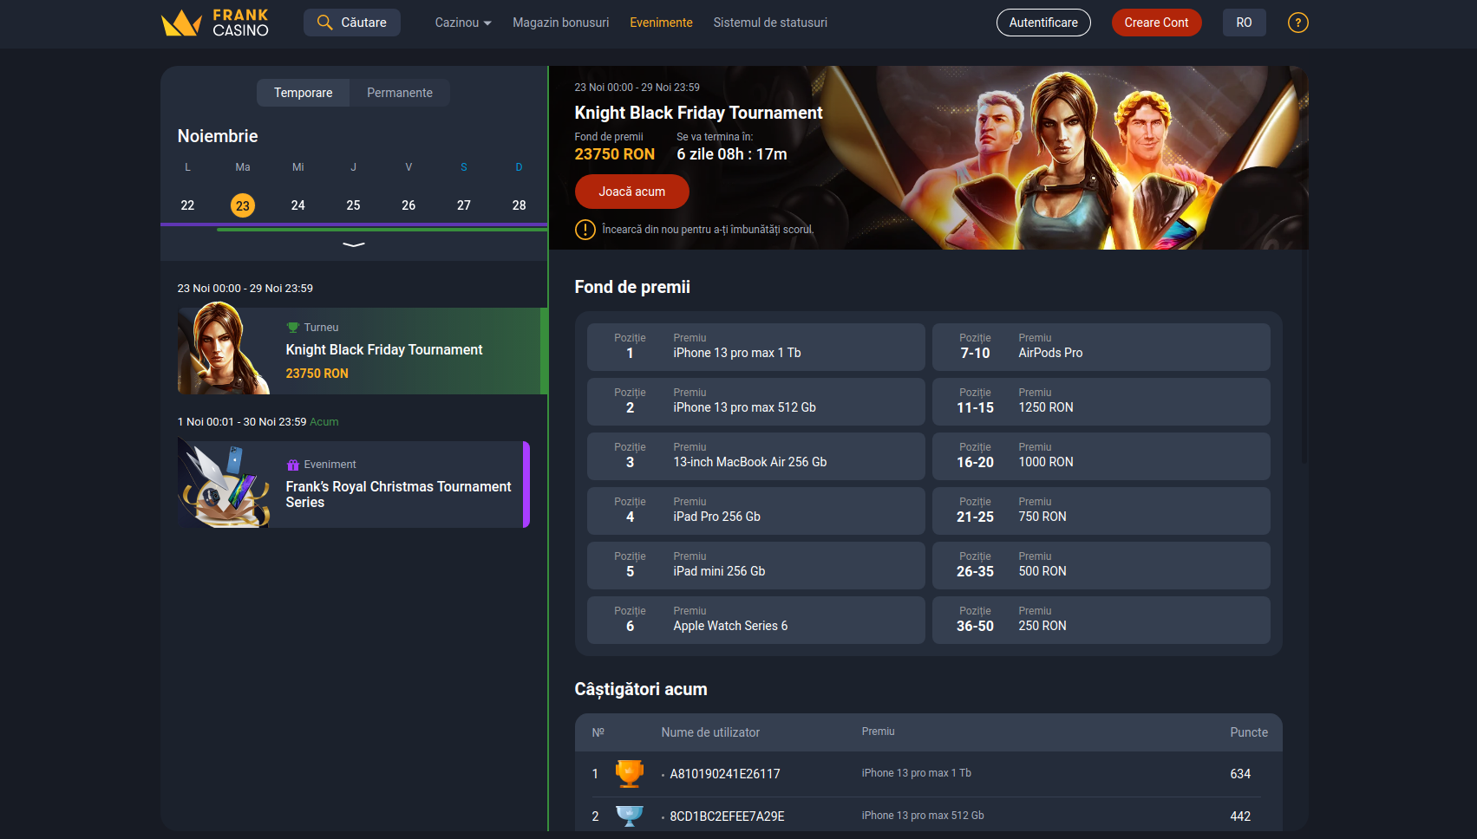The image size is (1477, 839).
Task: Click the search magnifier icon
Action: [x=324, y=23]
